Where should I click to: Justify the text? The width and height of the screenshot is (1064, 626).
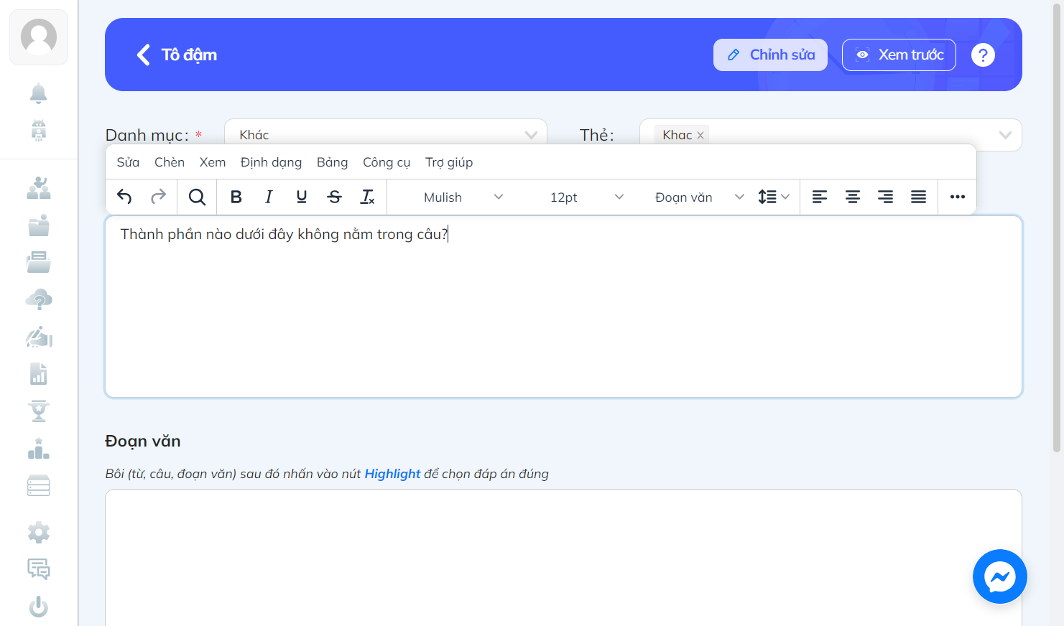[x=919, y=197]
